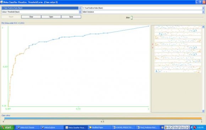Click Weka Classifier Visualize taskbar item
The height and width of the screenshot is (130, 206).
76,128
